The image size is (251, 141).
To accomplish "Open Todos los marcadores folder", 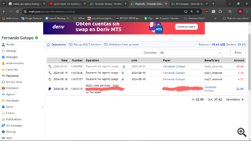I will (236, 18).
